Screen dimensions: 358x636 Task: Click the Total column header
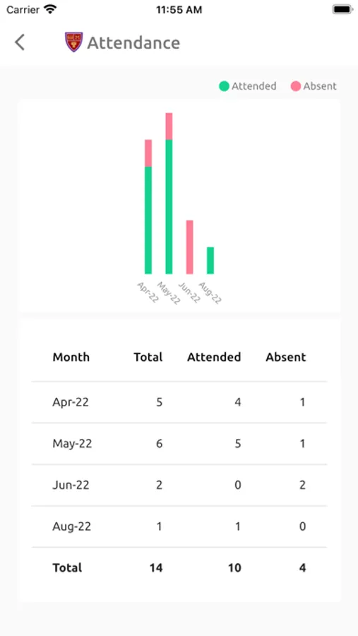[148, 358]
